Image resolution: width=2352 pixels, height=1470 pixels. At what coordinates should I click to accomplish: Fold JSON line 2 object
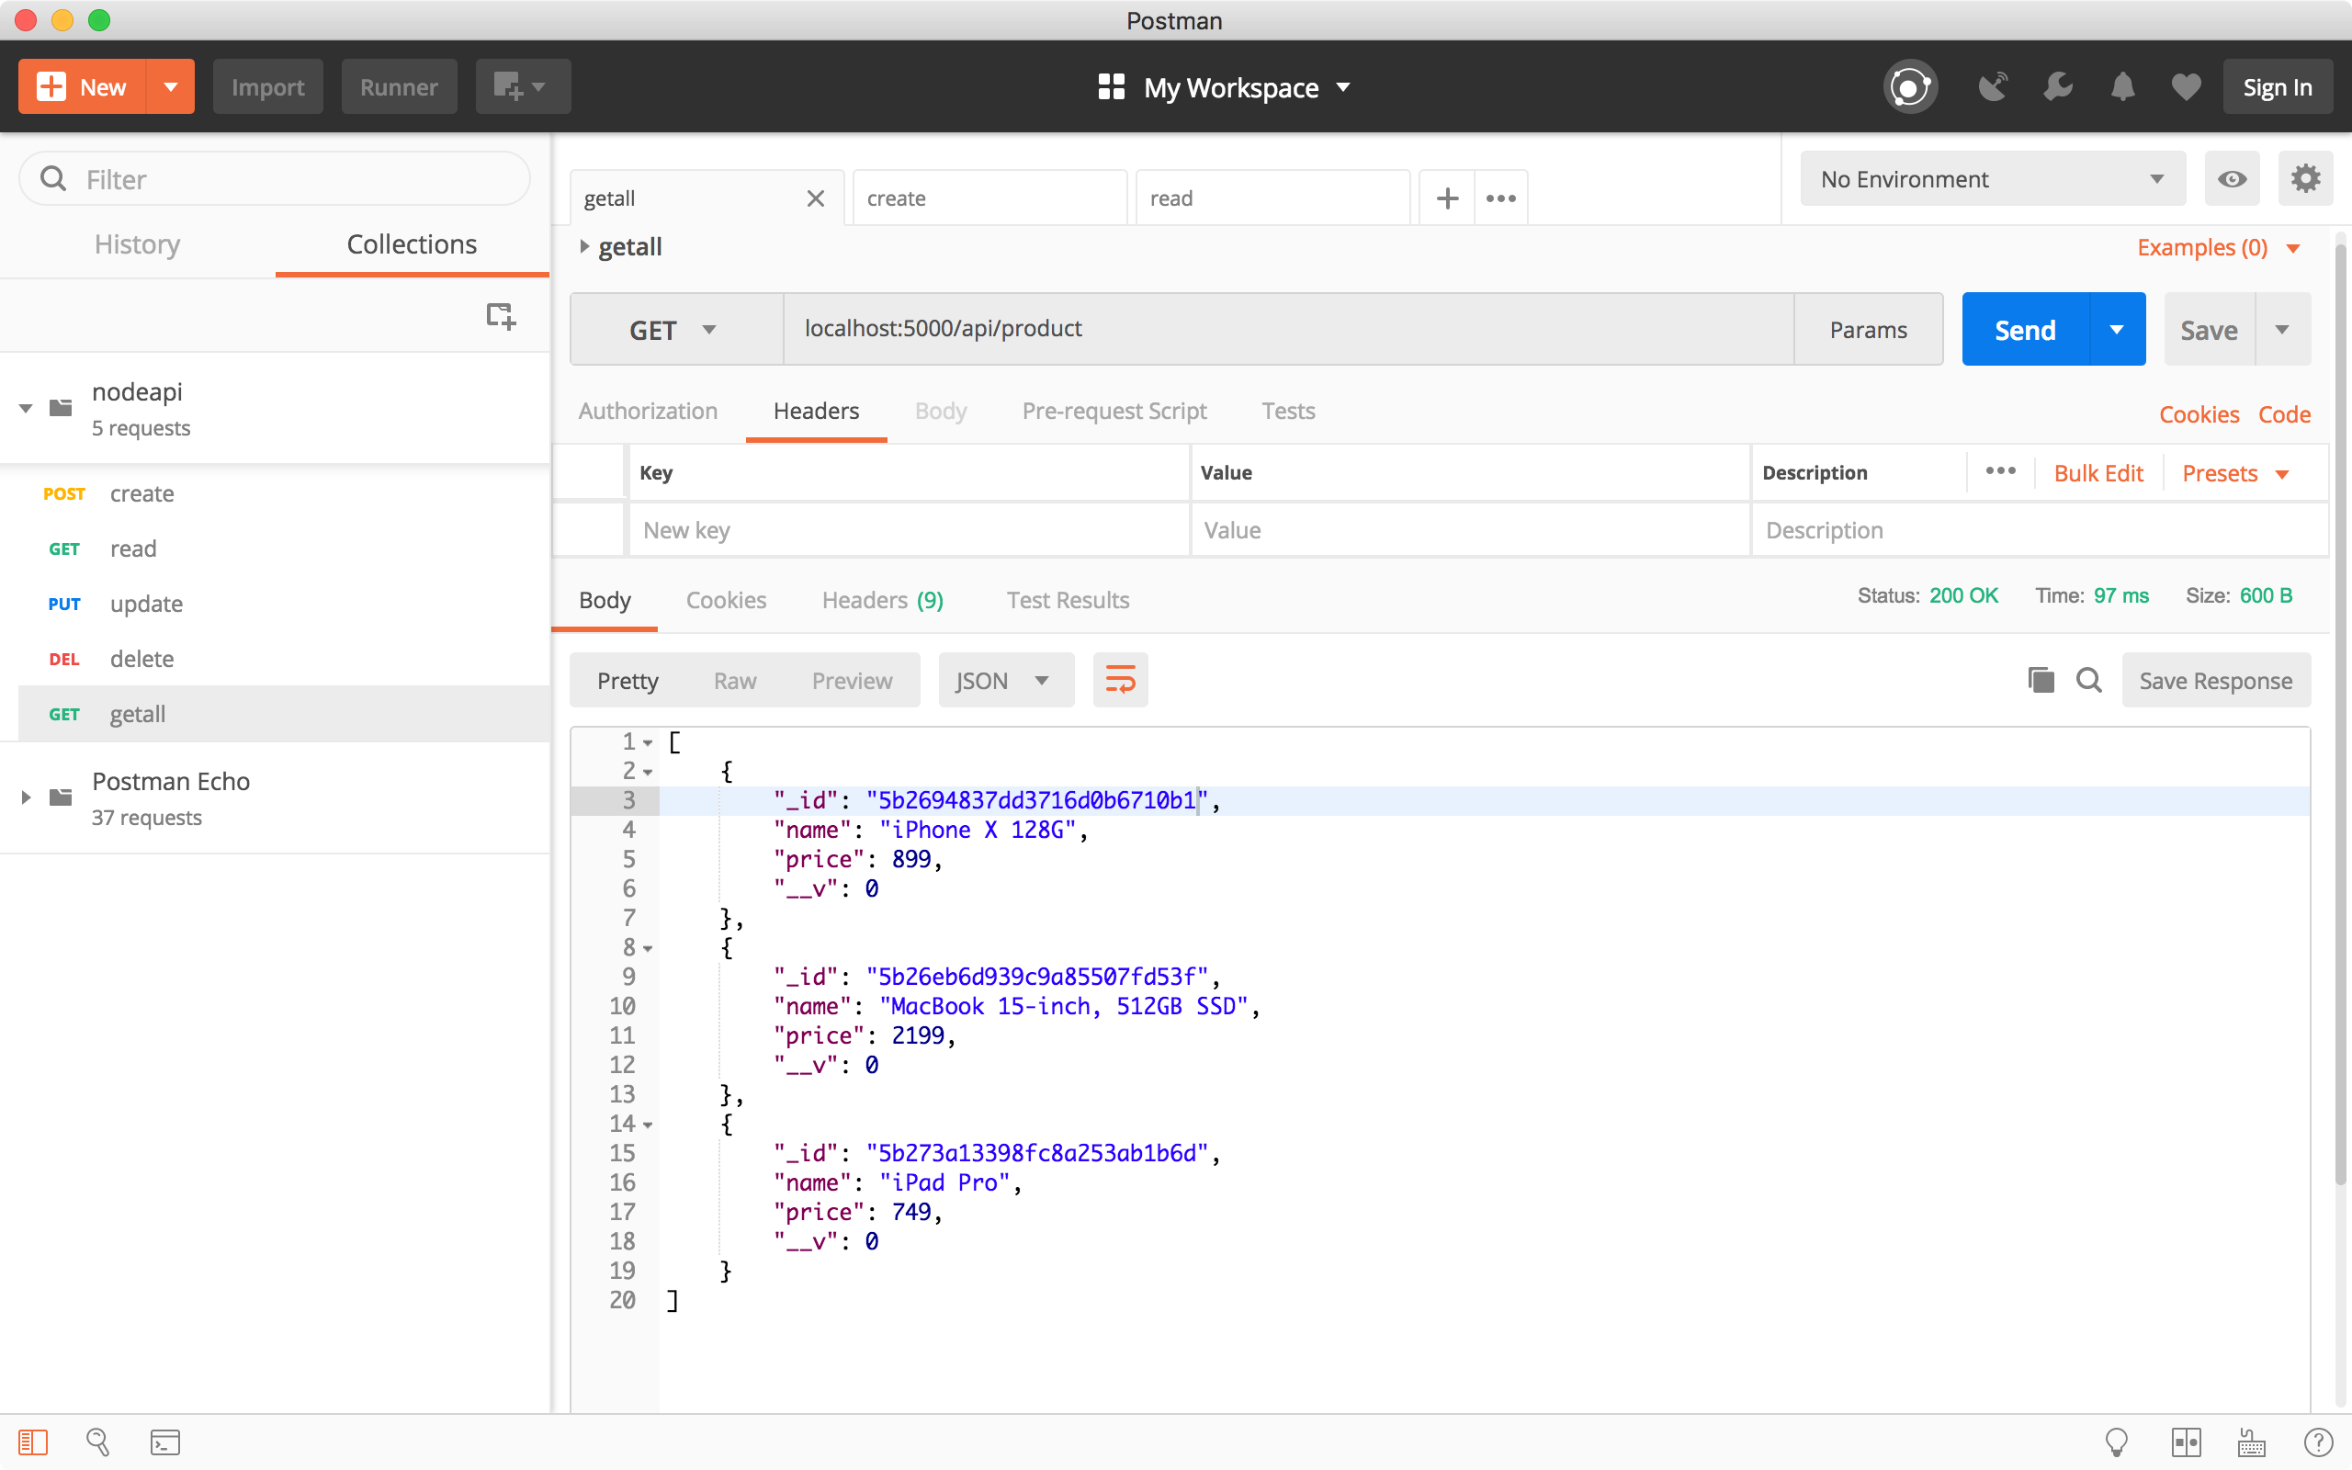point(648,773)
